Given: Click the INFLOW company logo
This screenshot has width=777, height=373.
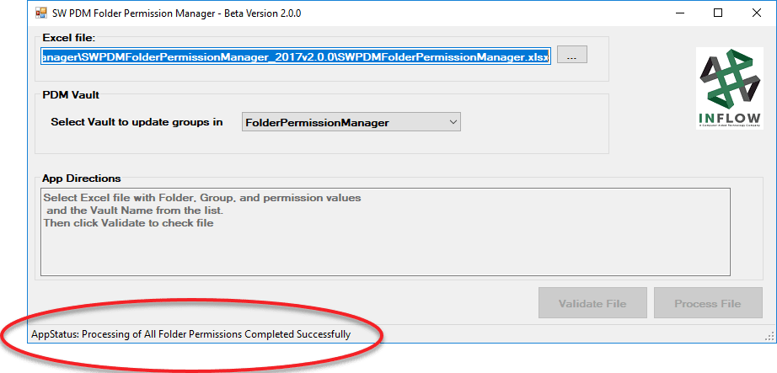Looking at the screenshot, I should [730, 88].
